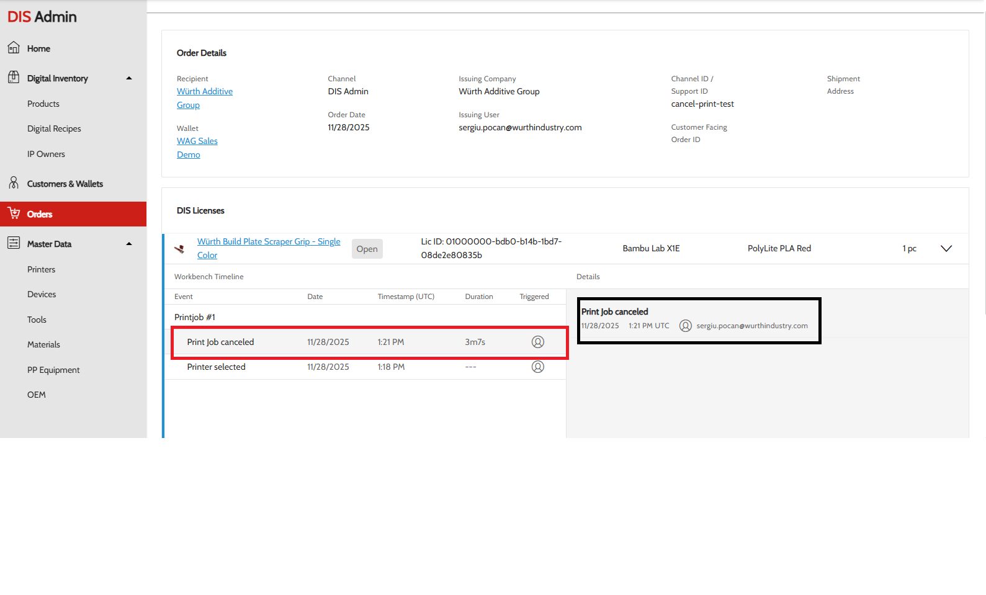
Task: Open the WAG Sales Demo wallet link
Action: [x=197, y=141]
